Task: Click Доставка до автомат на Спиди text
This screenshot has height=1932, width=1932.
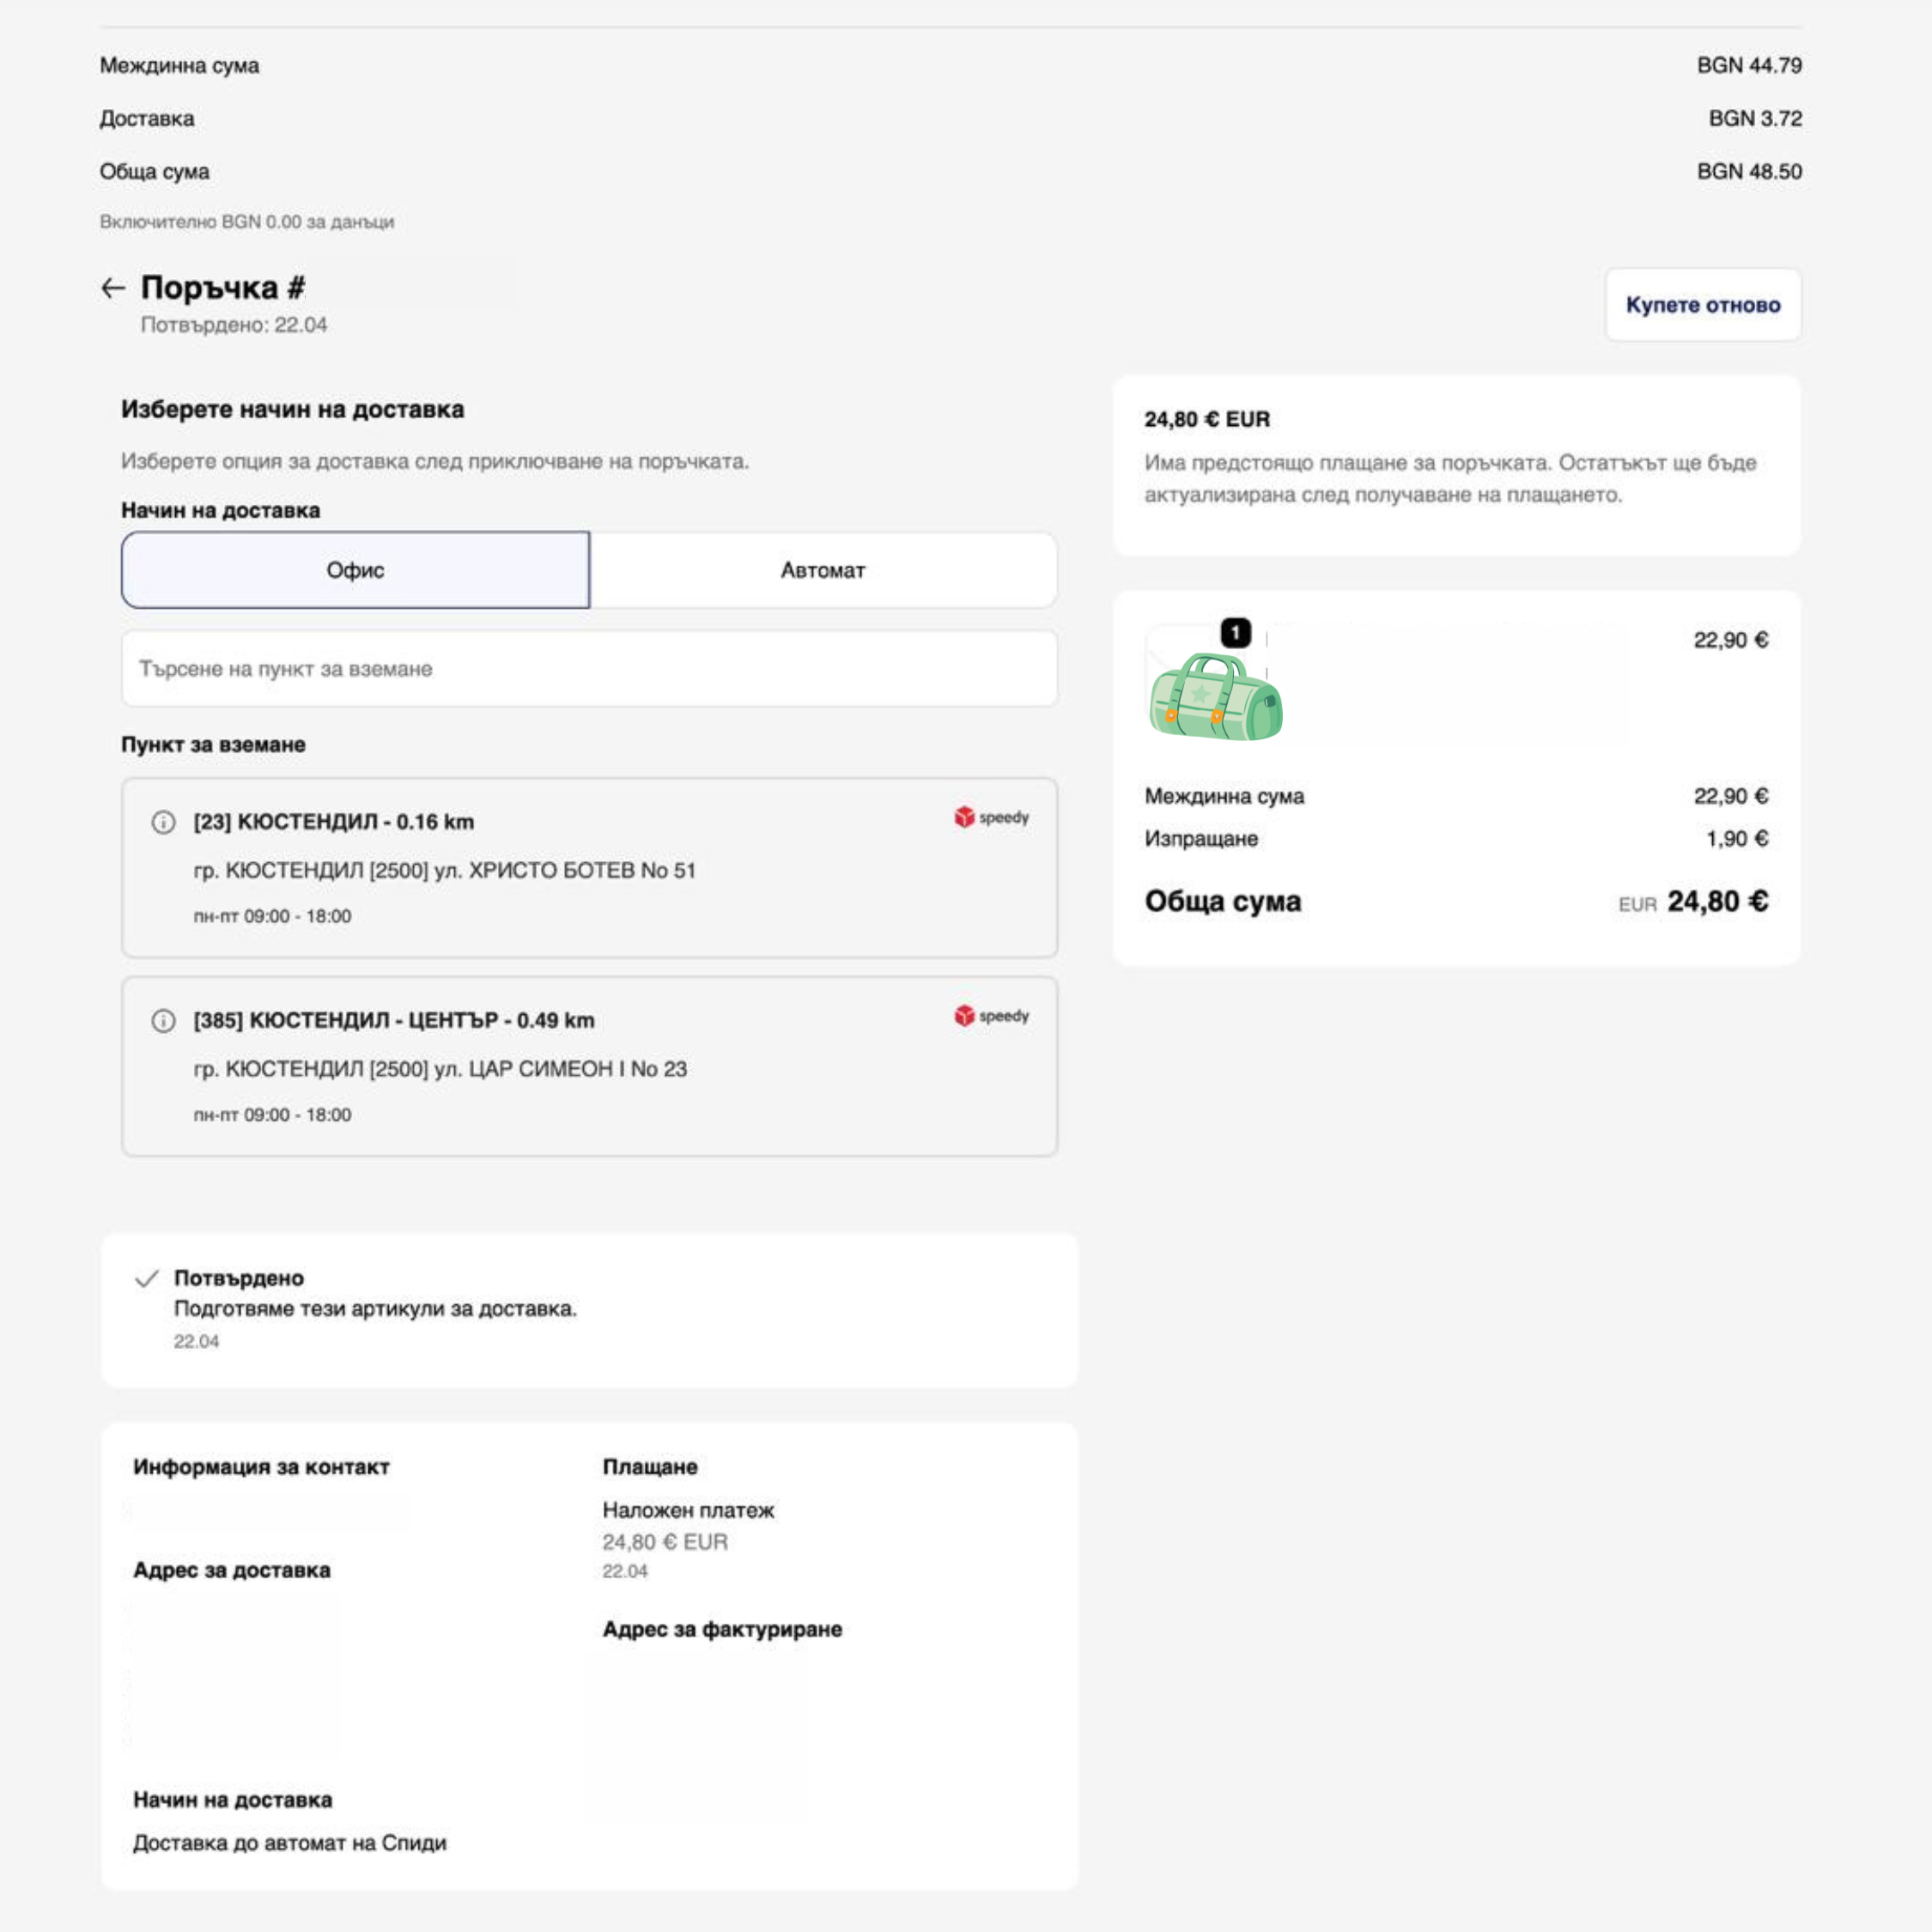Action: (x=290, y=1843)
